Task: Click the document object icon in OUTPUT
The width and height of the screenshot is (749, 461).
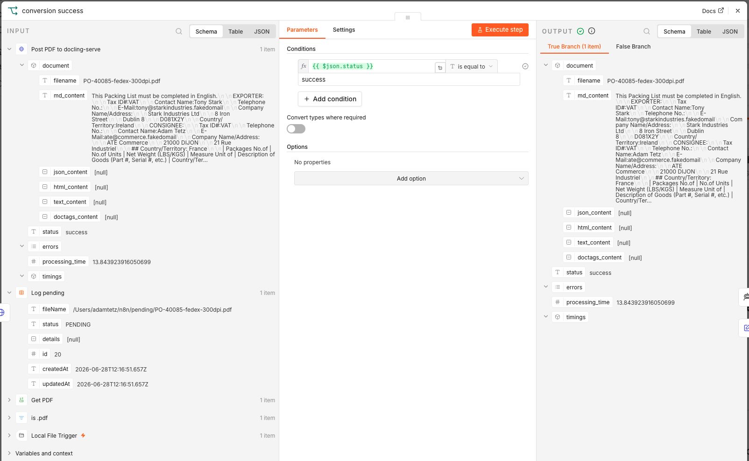Action: (558, 66)
